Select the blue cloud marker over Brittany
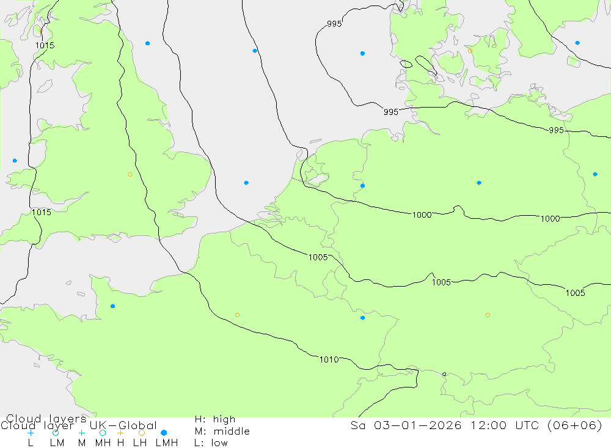The image size is (611, 448). tap(112, 306)
